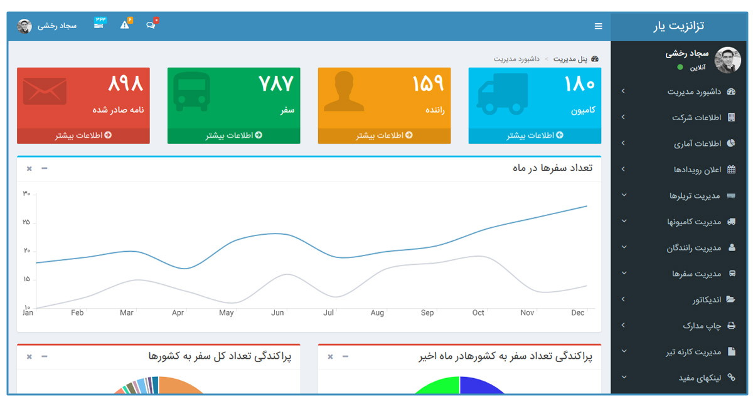
Task: Expand chevron beside اطلاعات آماری
Action: [x=623, y=143]
